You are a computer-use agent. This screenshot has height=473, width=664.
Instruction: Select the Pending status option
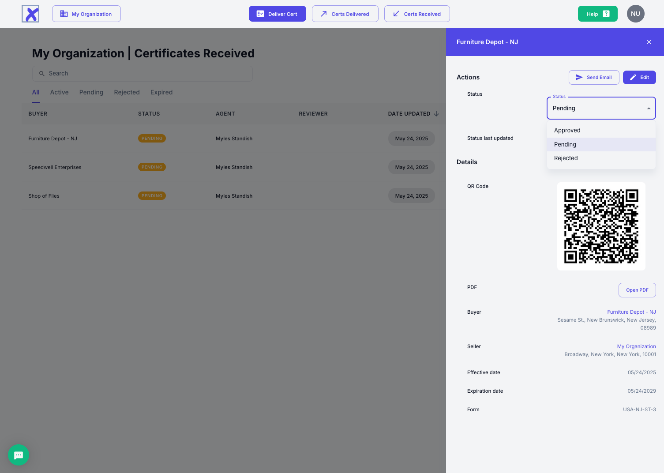[565, 145]
